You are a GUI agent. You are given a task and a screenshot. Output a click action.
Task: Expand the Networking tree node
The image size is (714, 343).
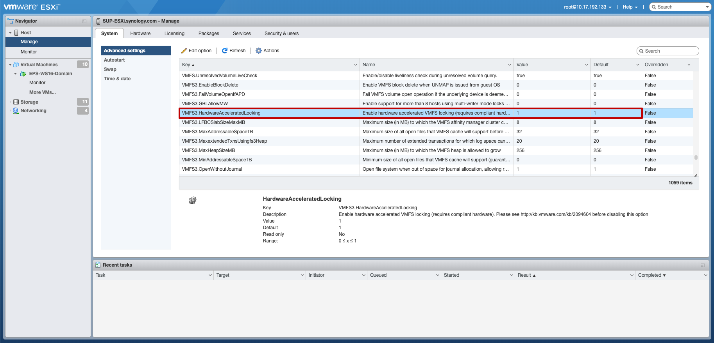(11, 111)
